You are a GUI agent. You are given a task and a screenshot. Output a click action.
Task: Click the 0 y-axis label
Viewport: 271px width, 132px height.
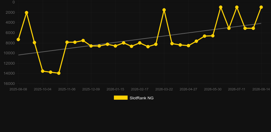point(14,2)
